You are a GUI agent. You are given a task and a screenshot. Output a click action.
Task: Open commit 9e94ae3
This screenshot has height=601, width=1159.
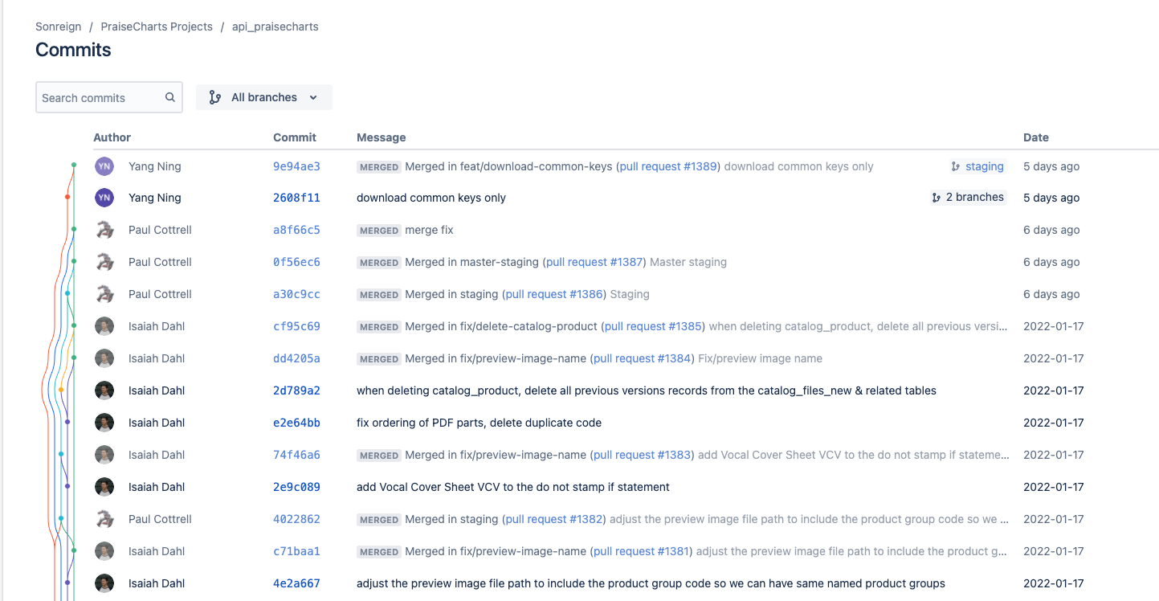296,166
